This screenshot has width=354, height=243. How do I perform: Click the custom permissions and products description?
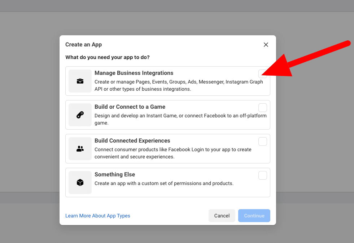click(x=164, y=183)
